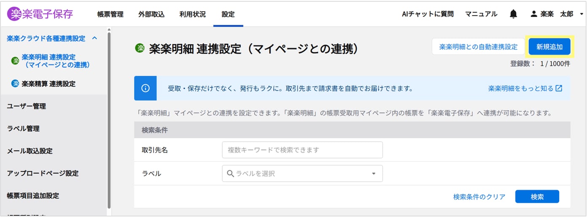
Task: Click the green 楽 icon beside the page title
Action: pos(140,48)
